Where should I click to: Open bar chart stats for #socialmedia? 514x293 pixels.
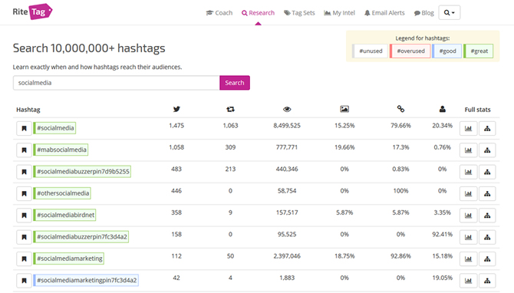tap(469, 128)
